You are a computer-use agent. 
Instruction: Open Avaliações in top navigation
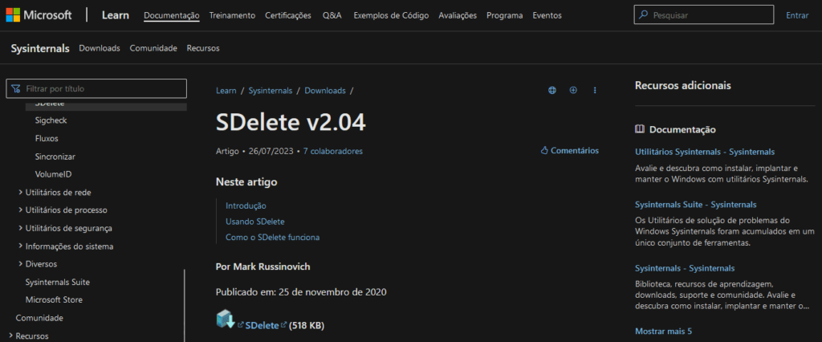click(x=458, y=15)
